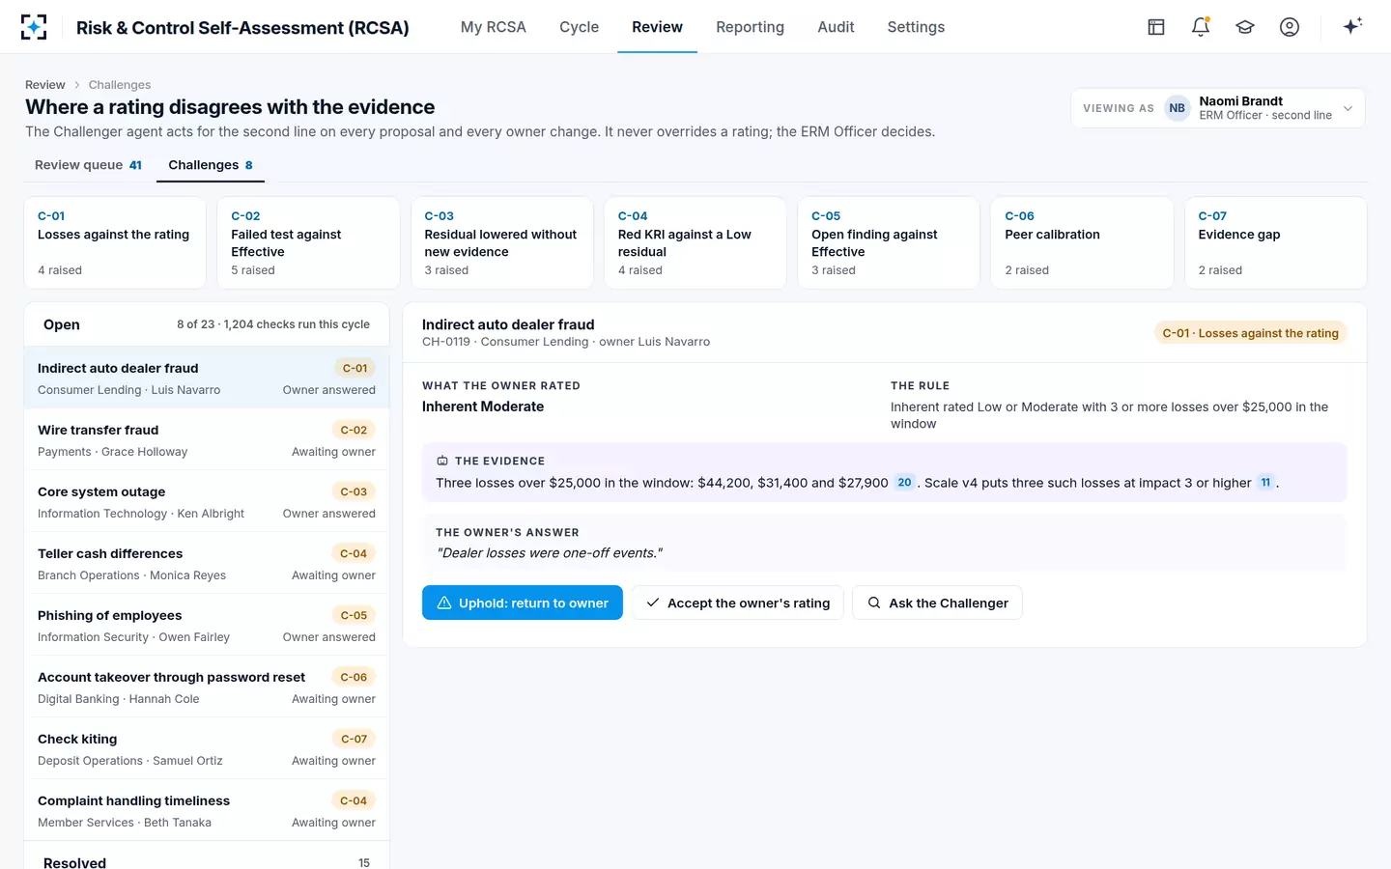Open the Reporting tab

pyautogui.click(x=750, y=27)
